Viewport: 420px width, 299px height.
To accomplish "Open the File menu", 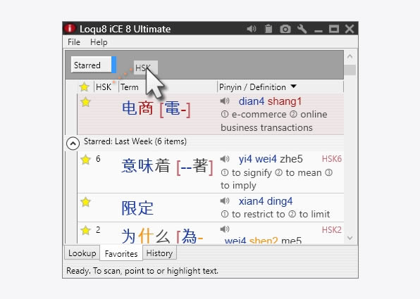I will point(74,42).
